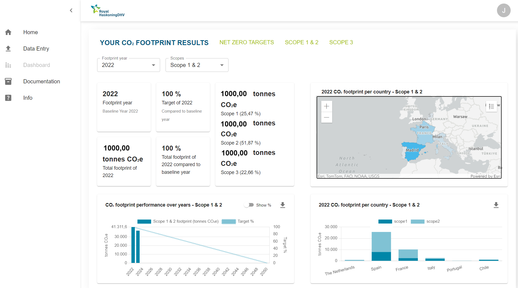Click the Powered by Esri link
518x288 pixels.
(x=485, y=176)
